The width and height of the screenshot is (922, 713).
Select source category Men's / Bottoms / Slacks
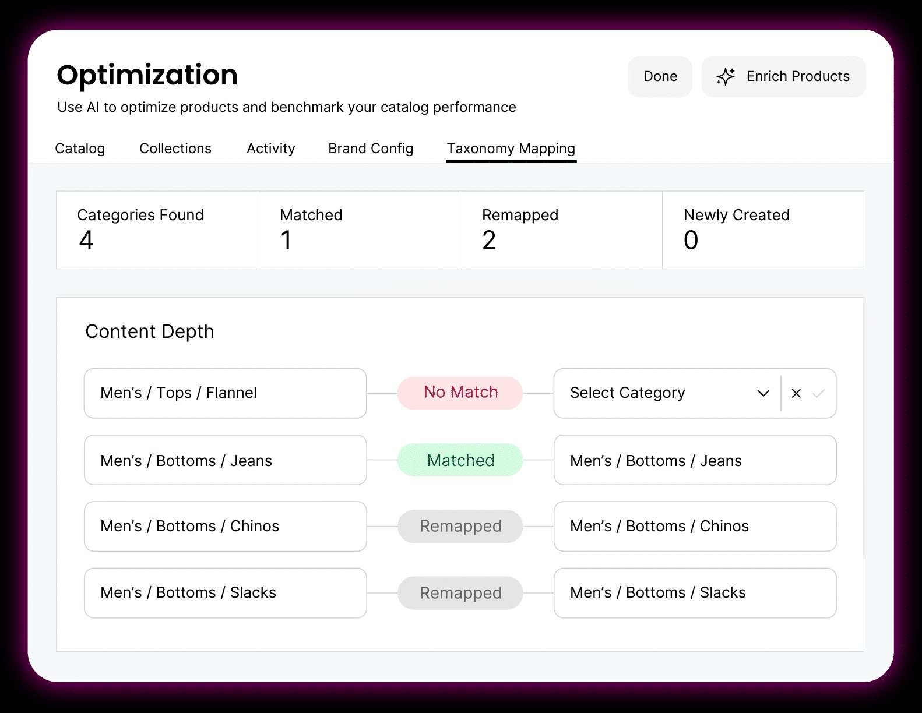226,593
